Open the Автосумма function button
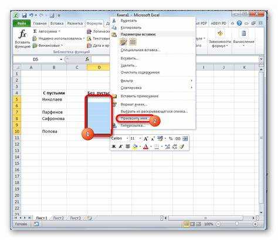Viewport: 278px width, 240px height. (x=46, y=31)
